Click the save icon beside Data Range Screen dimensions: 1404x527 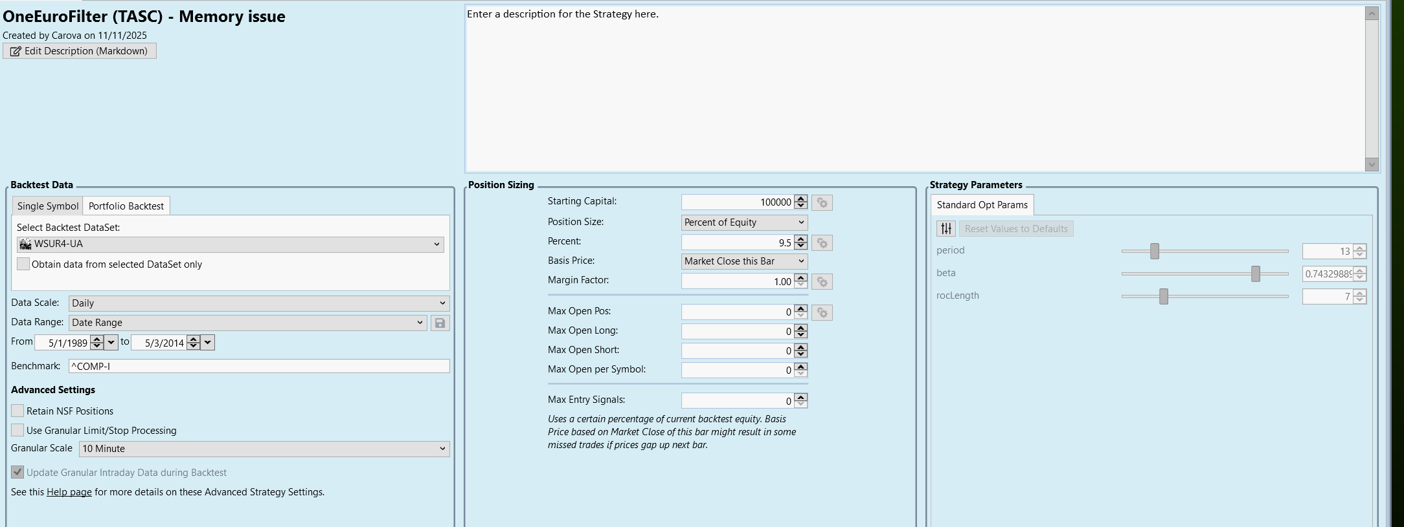click(440, 323)
